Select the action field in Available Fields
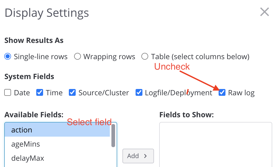Screen dimensions: 278x167 point(57,130)
